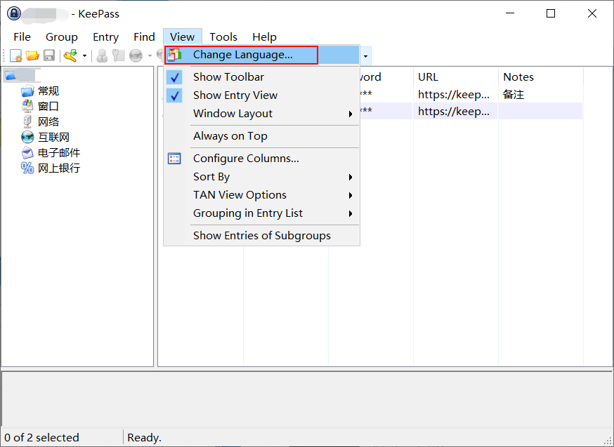Screen dimensions: 614x447
Task: Click the Configure Columns icon
Action: [x=174, y=159]
